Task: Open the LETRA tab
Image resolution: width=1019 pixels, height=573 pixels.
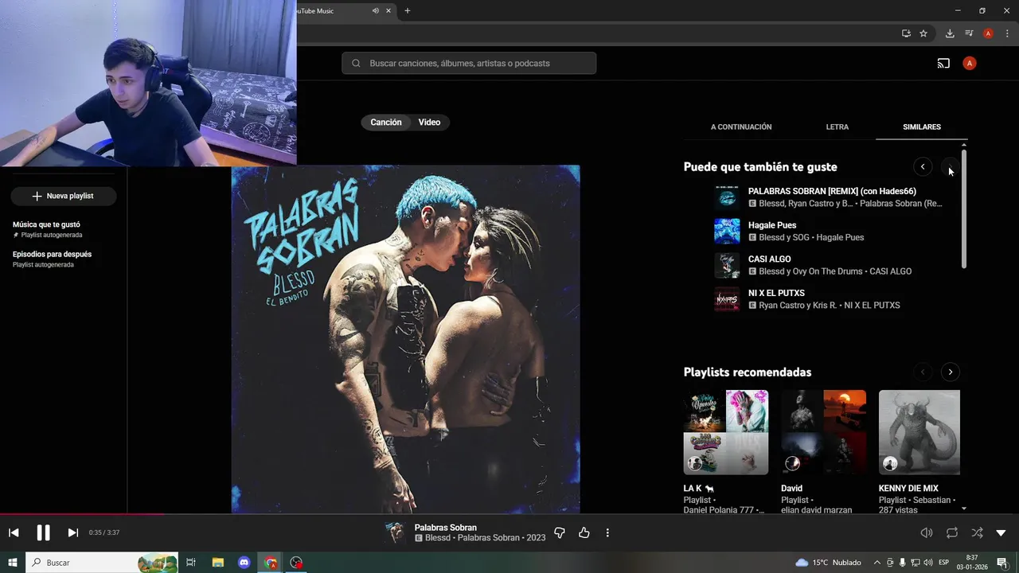Action: click(837, 127)
